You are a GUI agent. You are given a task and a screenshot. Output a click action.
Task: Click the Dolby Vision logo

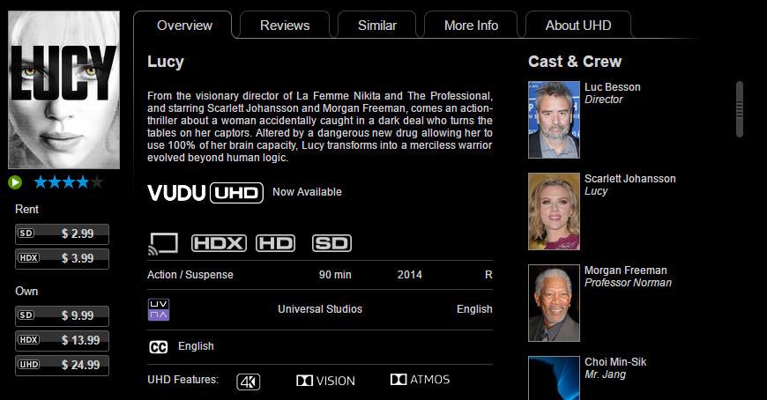[x=326, y=381]
